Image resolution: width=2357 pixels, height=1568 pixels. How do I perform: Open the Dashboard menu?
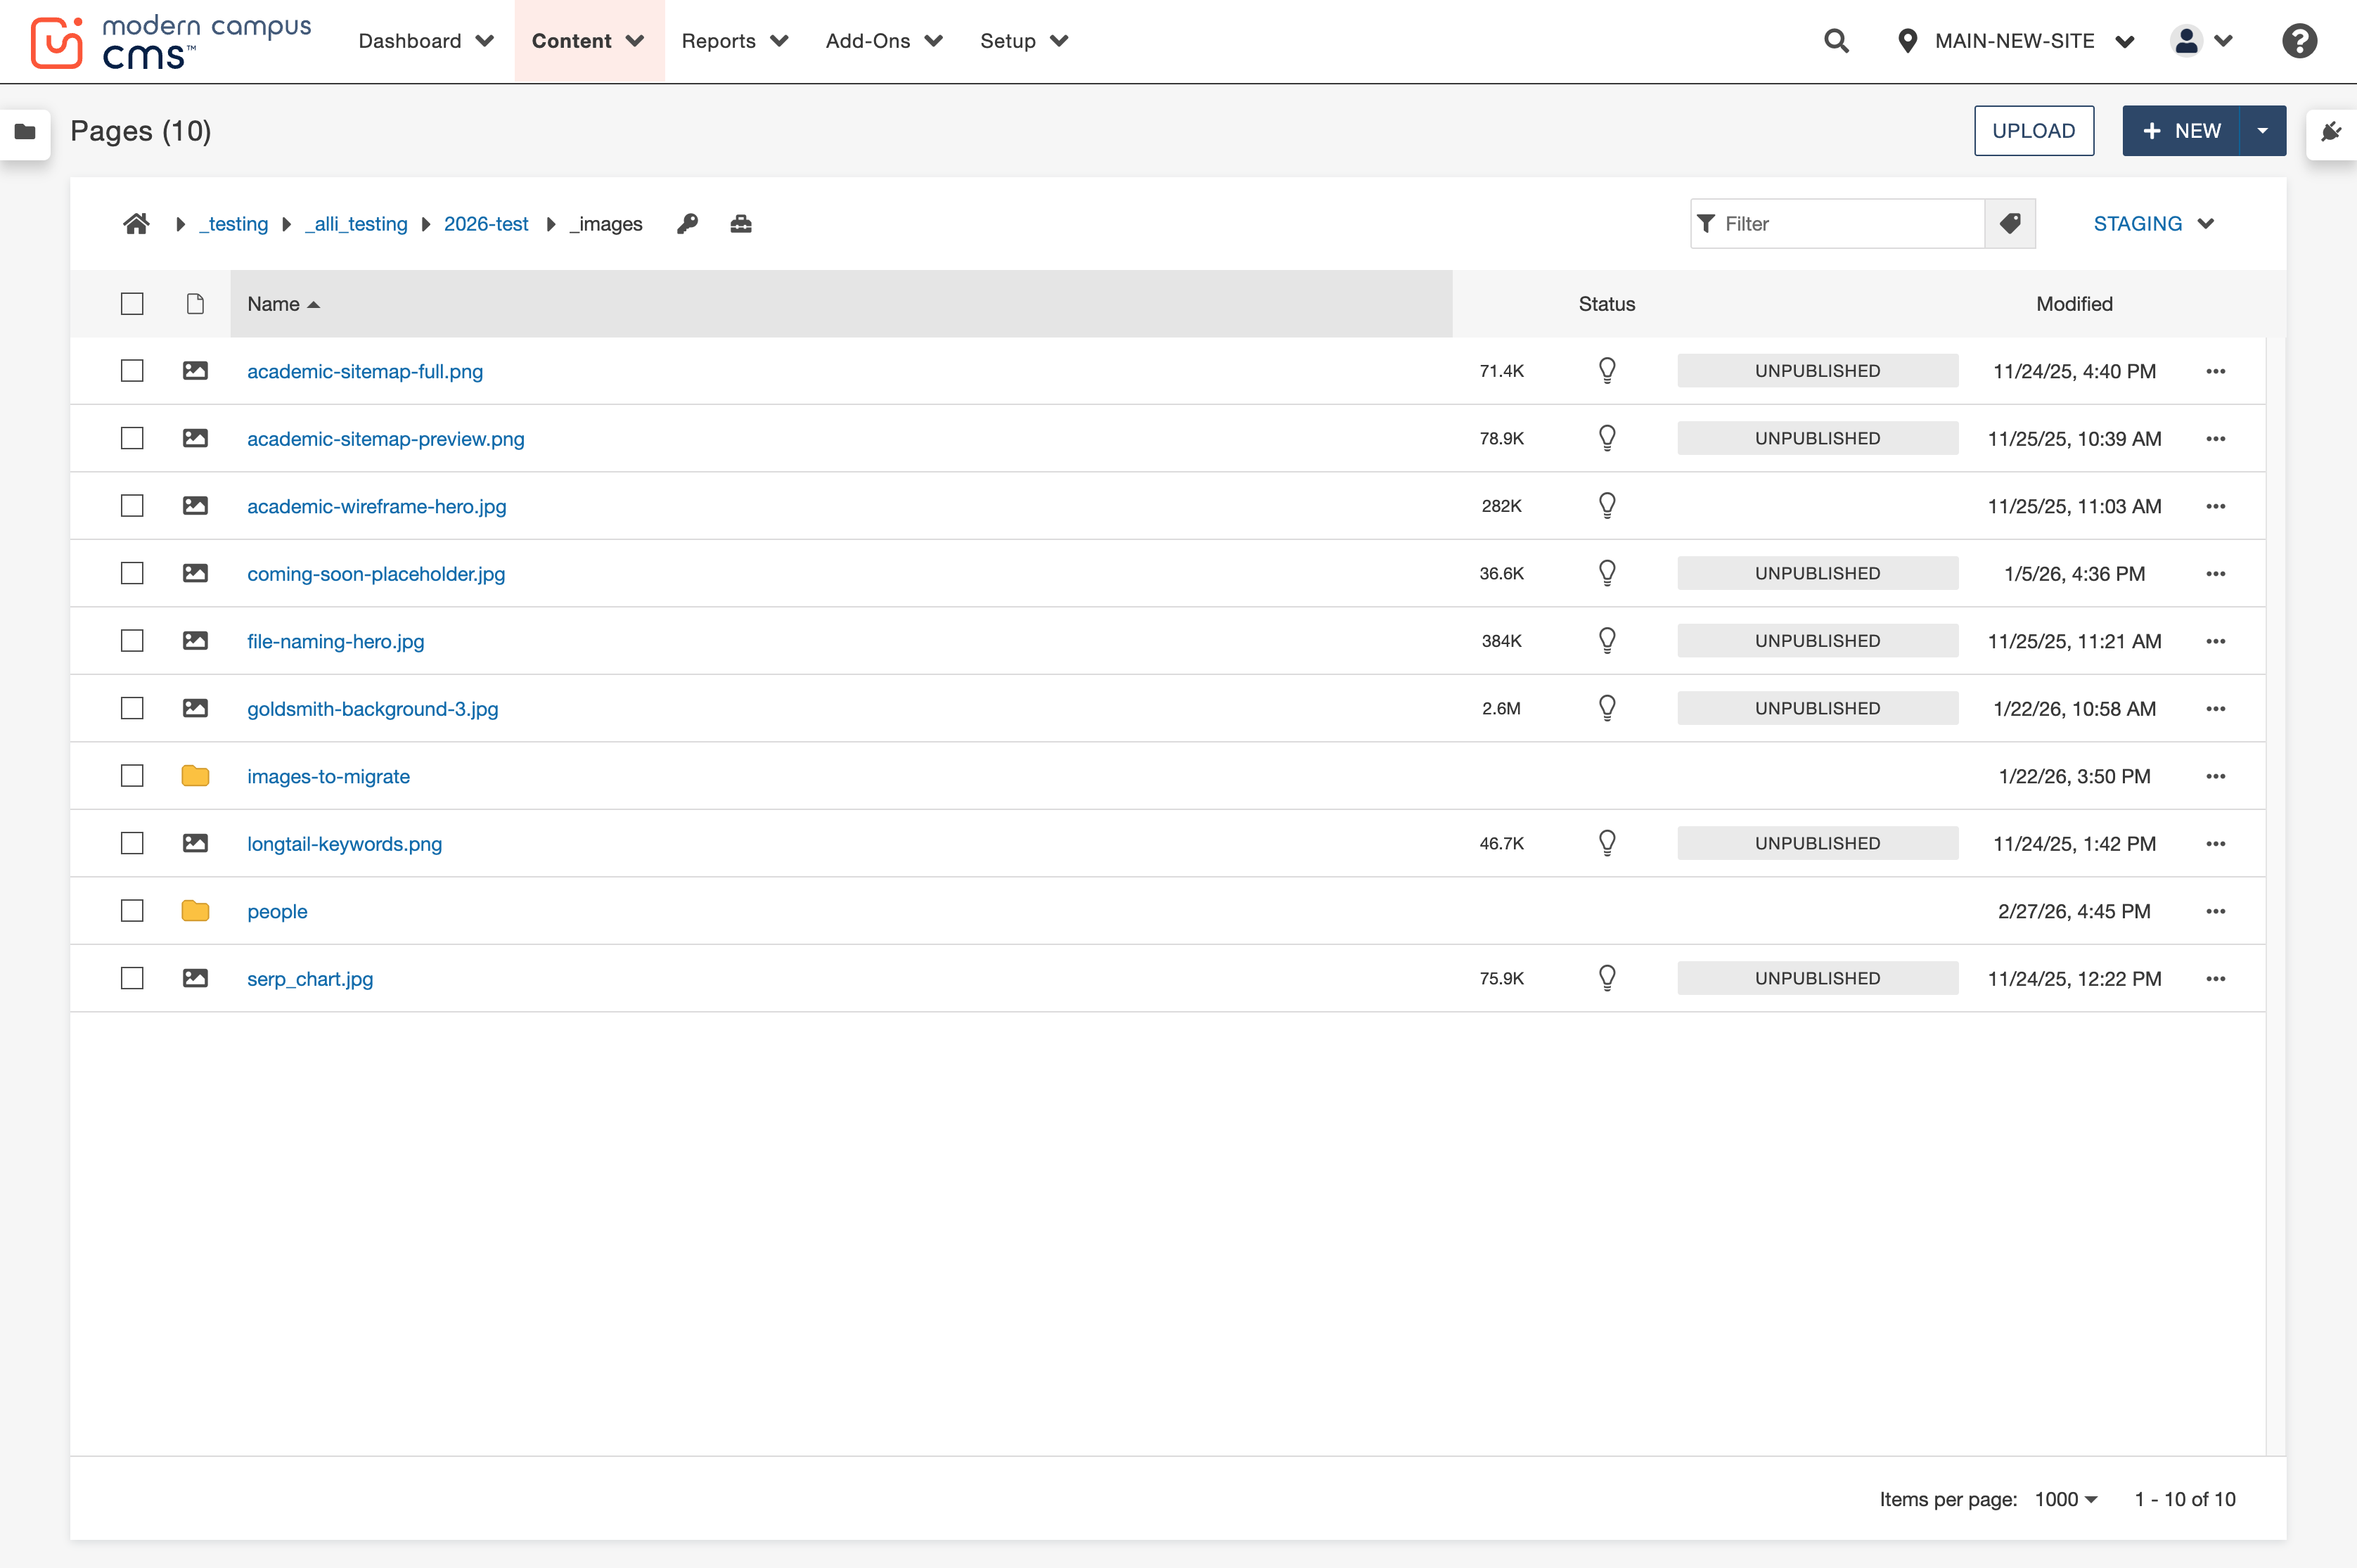coord(426,41)
